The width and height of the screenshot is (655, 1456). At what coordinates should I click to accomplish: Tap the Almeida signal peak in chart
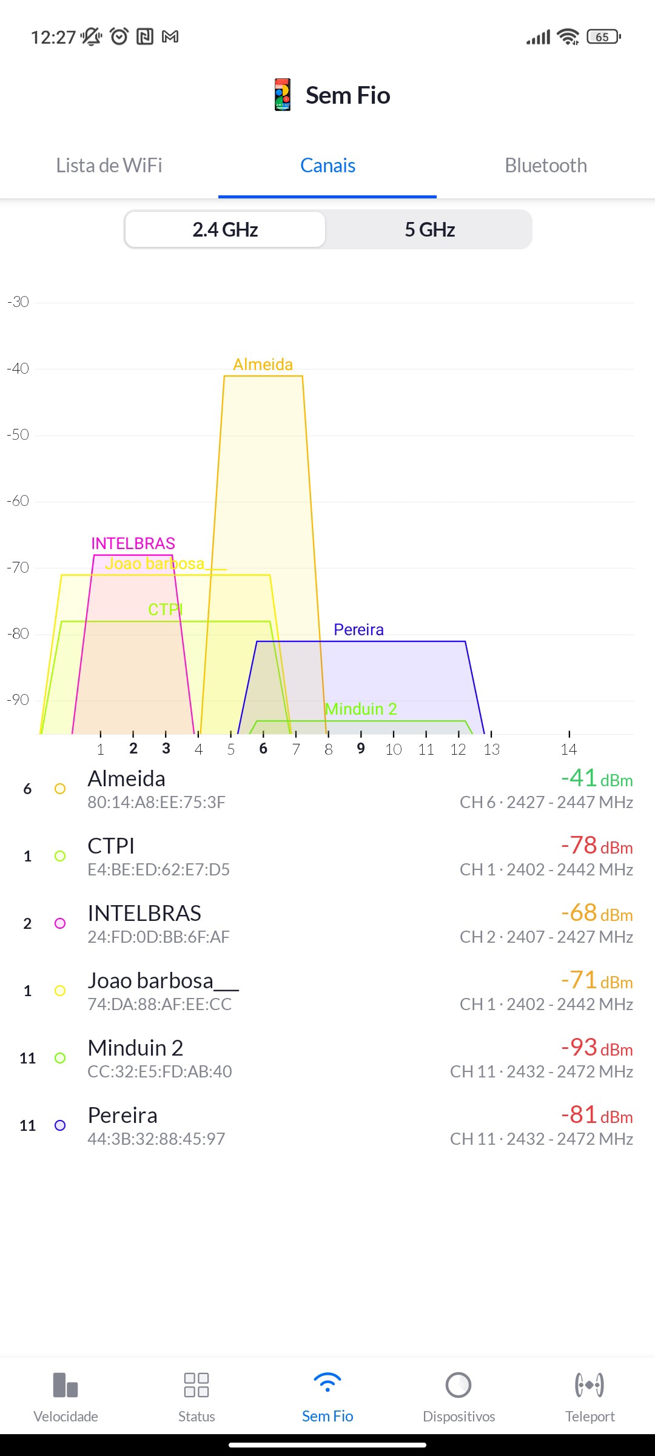tap(263, 377)
